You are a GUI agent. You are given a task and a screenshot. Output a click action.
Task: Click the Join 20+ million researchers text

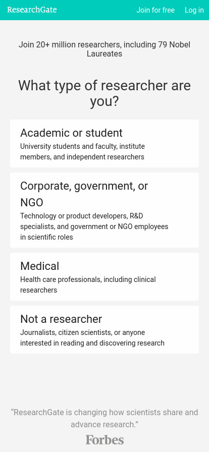(x=104, y=49)
